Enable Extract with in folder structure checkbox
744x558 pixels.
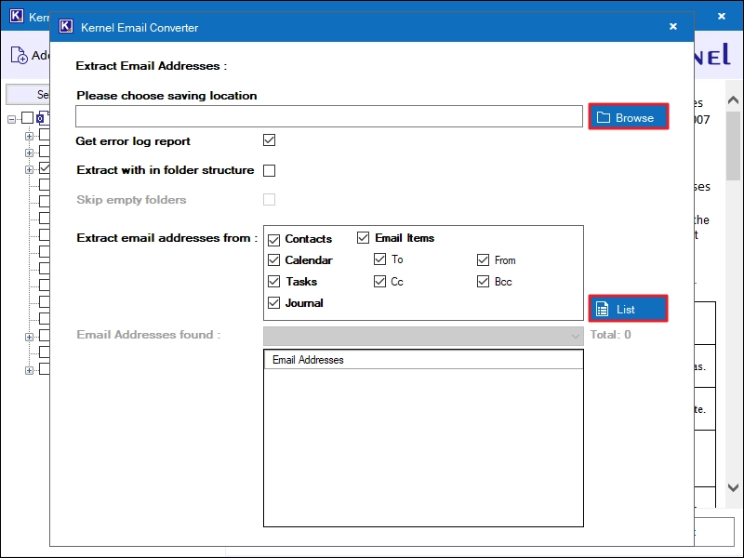pos(269,170)
